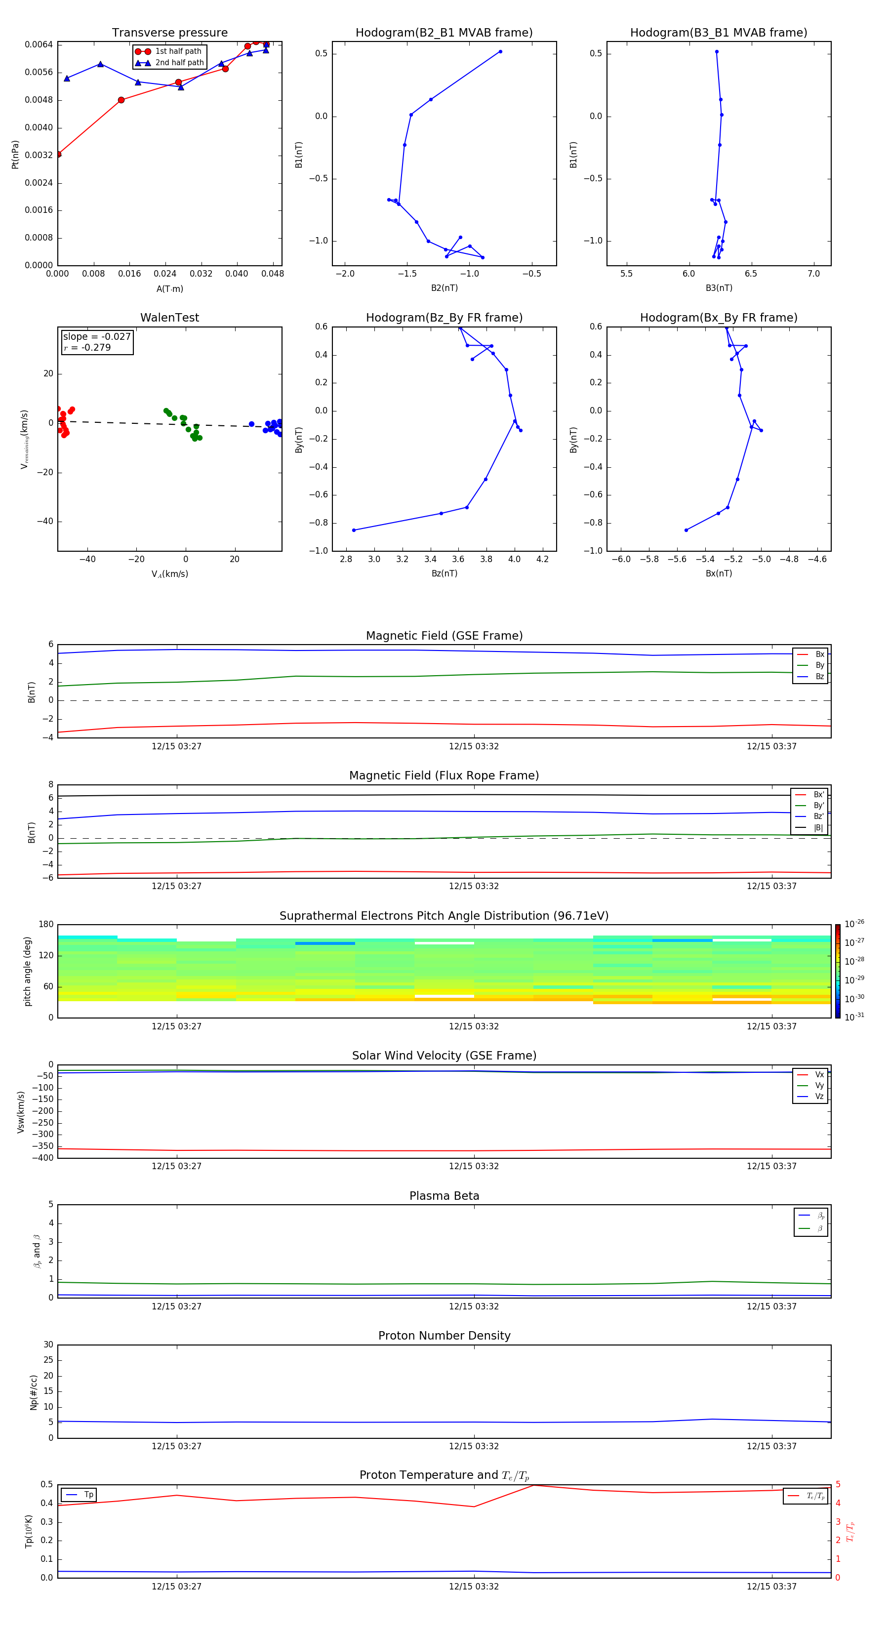
Task: Select the Vx entry in velocity legend
Action: [810, 1074]
